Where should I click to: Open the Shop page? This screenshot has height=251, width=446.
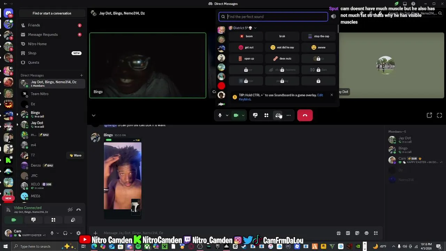(52, 53)
